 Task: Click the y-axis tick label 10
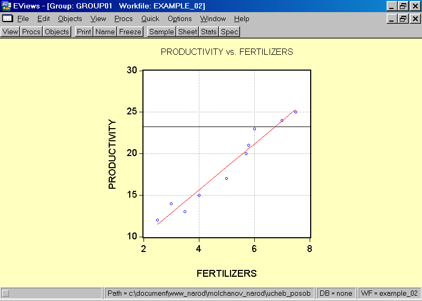[132, 237]
